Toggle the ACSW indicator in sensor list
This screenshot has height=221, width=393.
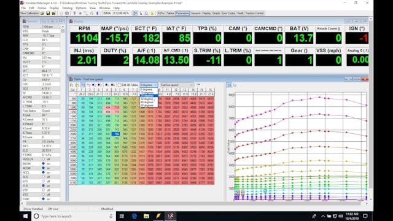click(x=44, y=168)
